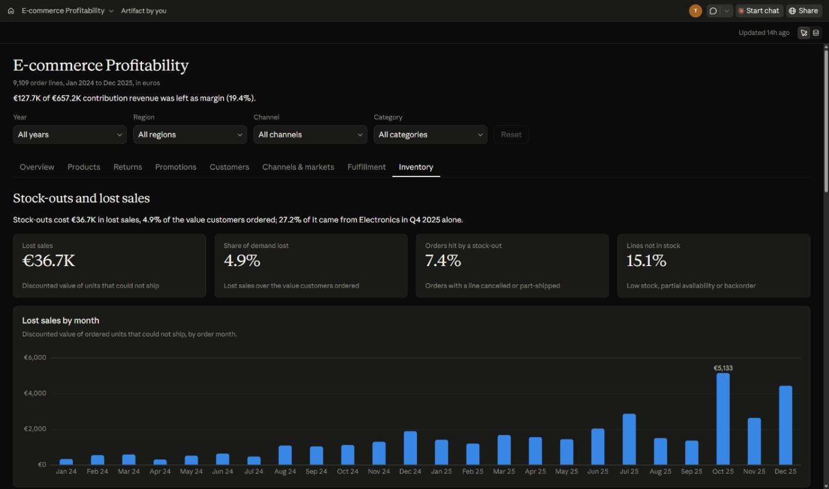
Task: Click the €36.7K lost sales value
Action: pos(49,261)
